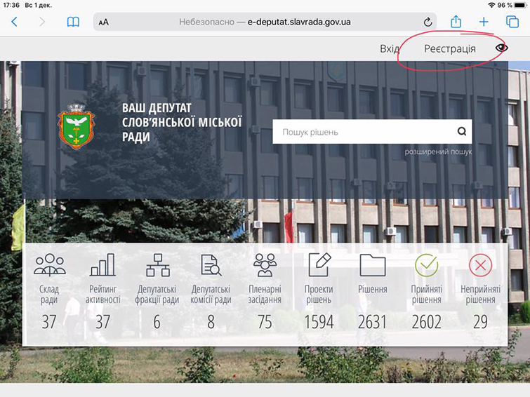Toggle accessibility mode with eye icon
The height and width of the screenshot is (397, 530).
[501, 48]
